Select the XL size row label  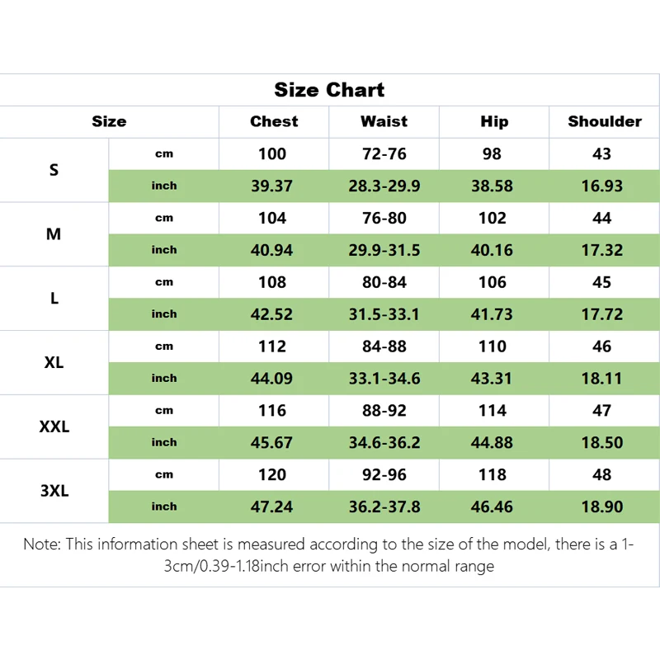pos(54,362)
